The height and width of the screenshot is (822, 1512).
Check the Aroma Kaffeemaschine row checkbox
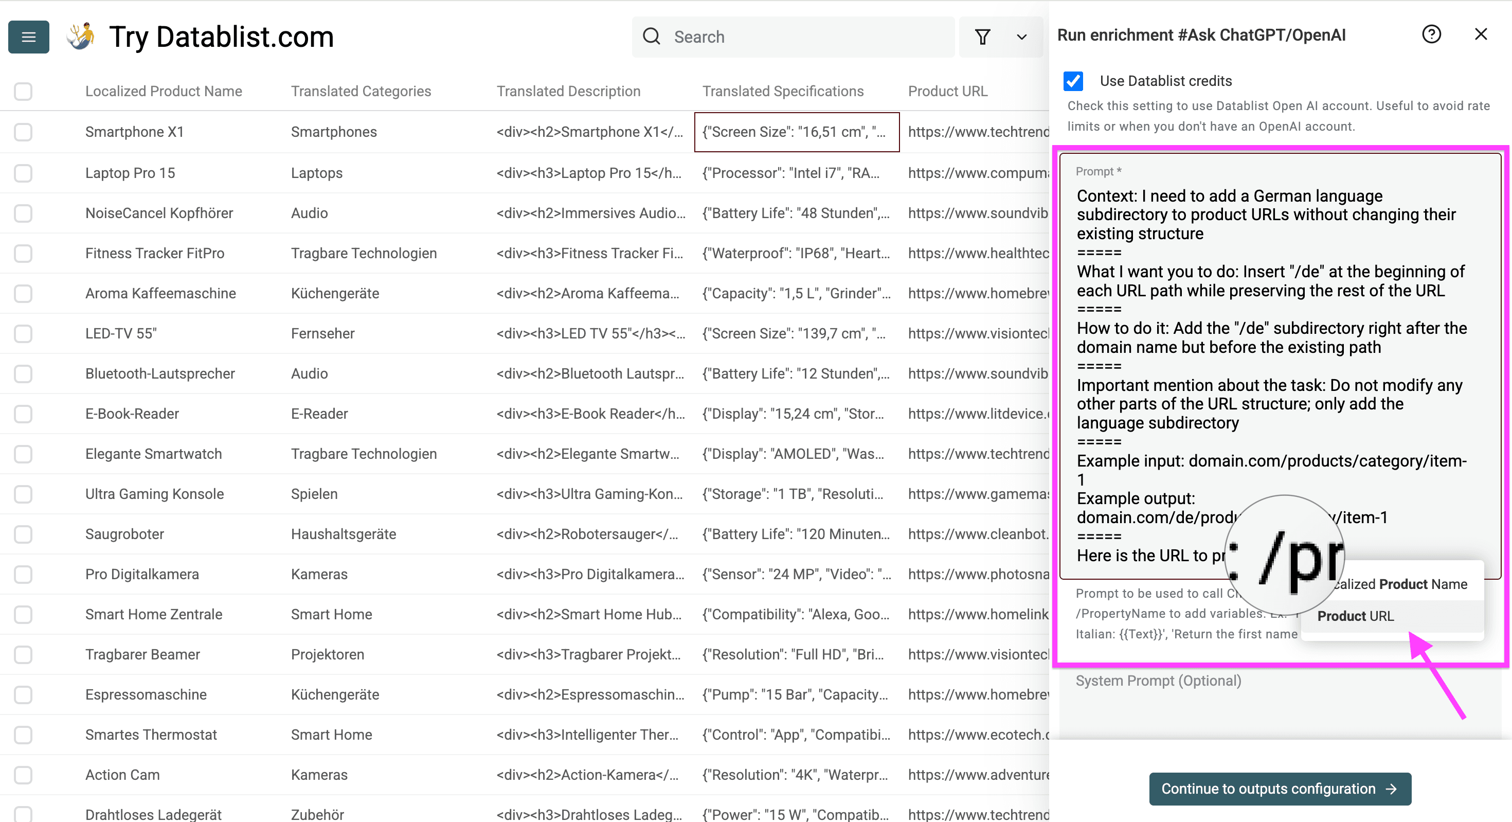[23, 293]
